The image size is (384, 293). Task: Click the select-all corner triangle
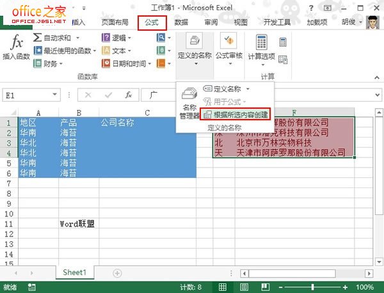(x=13, y=113)
